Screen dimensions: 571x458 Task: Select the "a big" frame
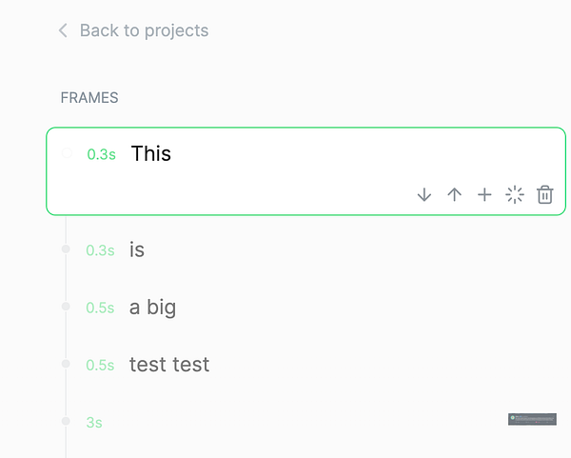152,308
